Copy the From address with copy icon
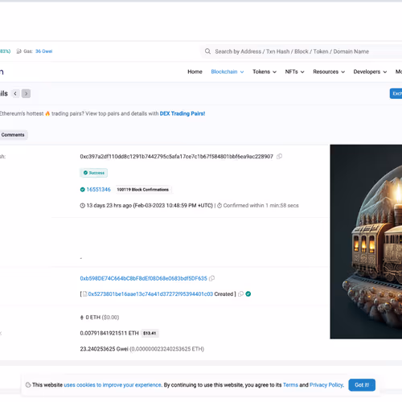The width and height of the screenshot is (402, 402). pos(211,278)
